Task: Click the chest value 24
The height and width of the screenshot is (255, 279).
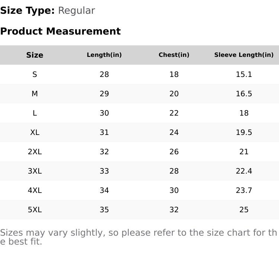Action: 174,132
